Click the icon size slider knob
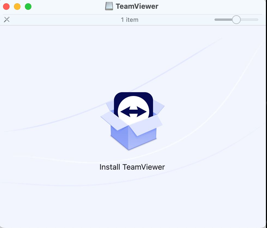Image resolution: width=267 pixels, height=228 pixels. (236, 20)
